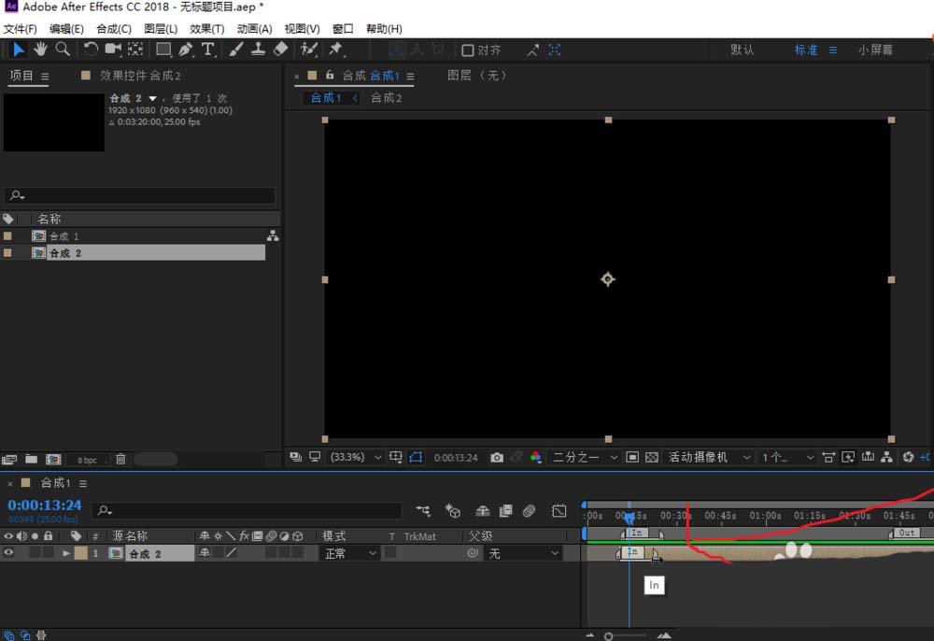This screenshot has width=934, height=641.
Task: Click the Project panel search field
Action: (x=140, y=195)
